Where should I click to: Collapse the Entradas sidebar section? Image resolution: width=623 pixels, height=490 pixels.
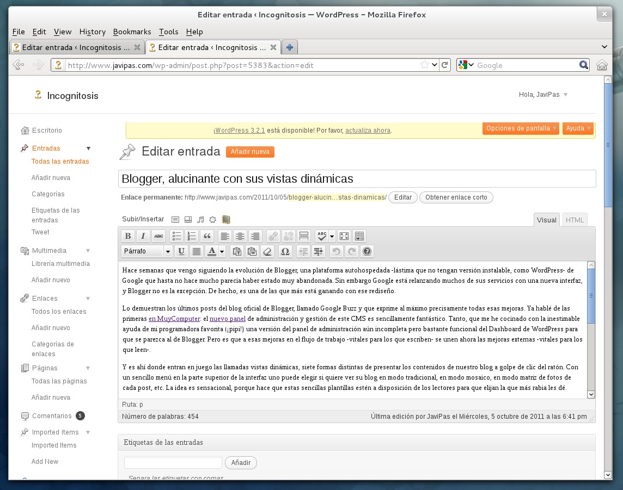point(89,148)
